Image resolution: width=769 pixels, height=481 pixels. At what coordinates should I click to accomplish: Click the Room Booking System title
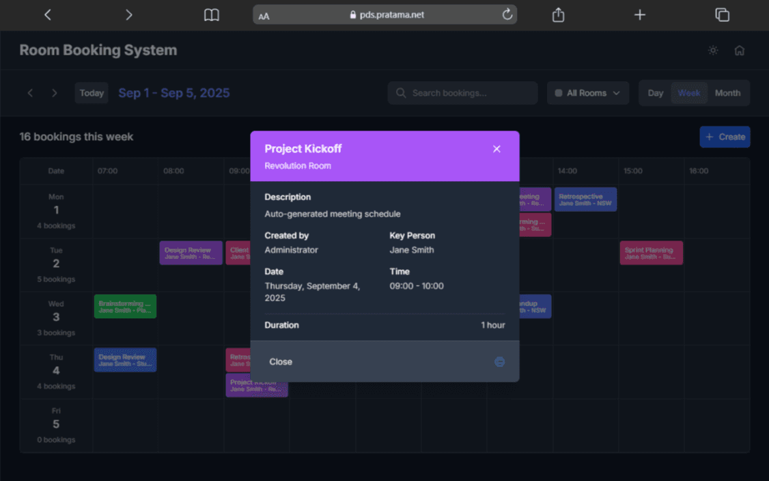pyautogui.click(x=98, y=50)
